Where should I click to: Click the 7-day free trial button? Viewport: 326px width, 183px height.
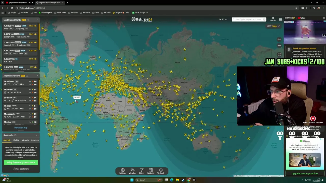[x=21, y=162]
